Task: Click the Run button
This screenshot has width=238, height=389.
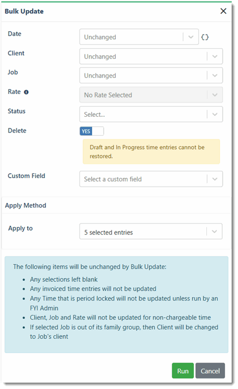Action: 183,371
